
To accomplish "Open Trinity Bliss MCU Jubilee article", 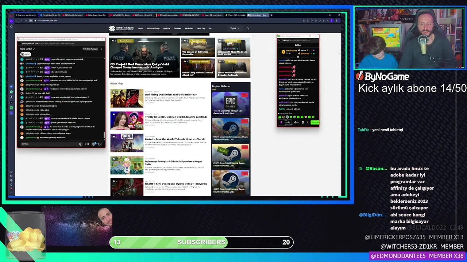I will click(x=176, y=117).
